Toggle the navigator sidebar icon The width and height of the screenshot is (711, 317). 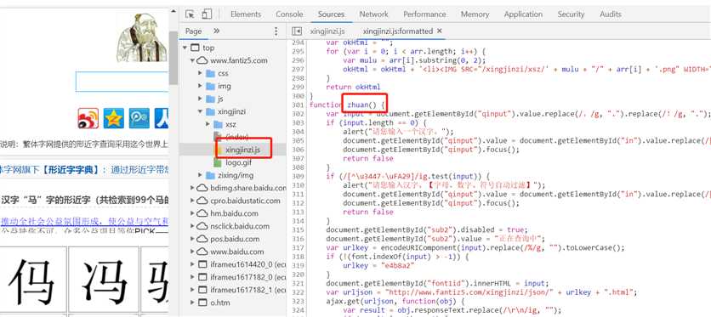tap(297, 31)
